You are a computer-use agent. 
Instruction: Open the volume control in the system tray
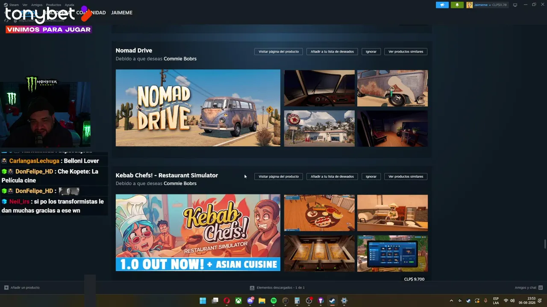click(x=512, y=301)
